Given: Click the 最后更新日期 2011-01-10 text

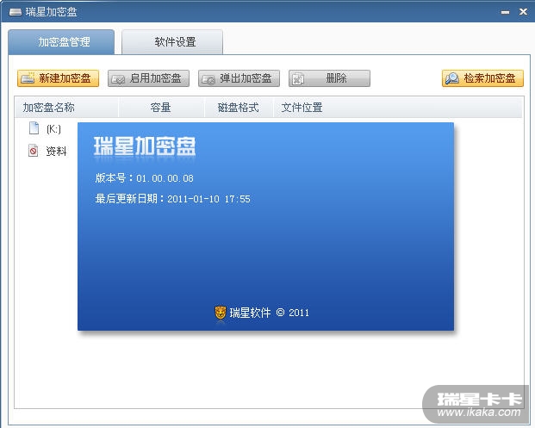Looking at the screenshot, I should pyautogui.click(x=172, y=199).
